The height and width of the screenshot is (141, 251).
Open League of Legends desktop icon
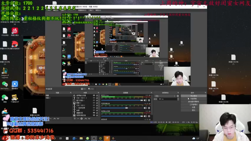coord(5,73)
